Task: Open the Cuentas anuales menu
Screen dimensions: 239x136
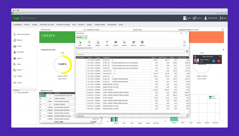Action: pos(100,24)
